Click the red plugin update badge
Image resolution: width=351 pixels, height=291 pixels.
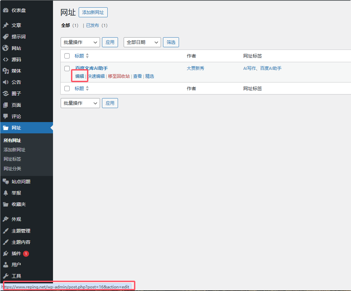26,254
